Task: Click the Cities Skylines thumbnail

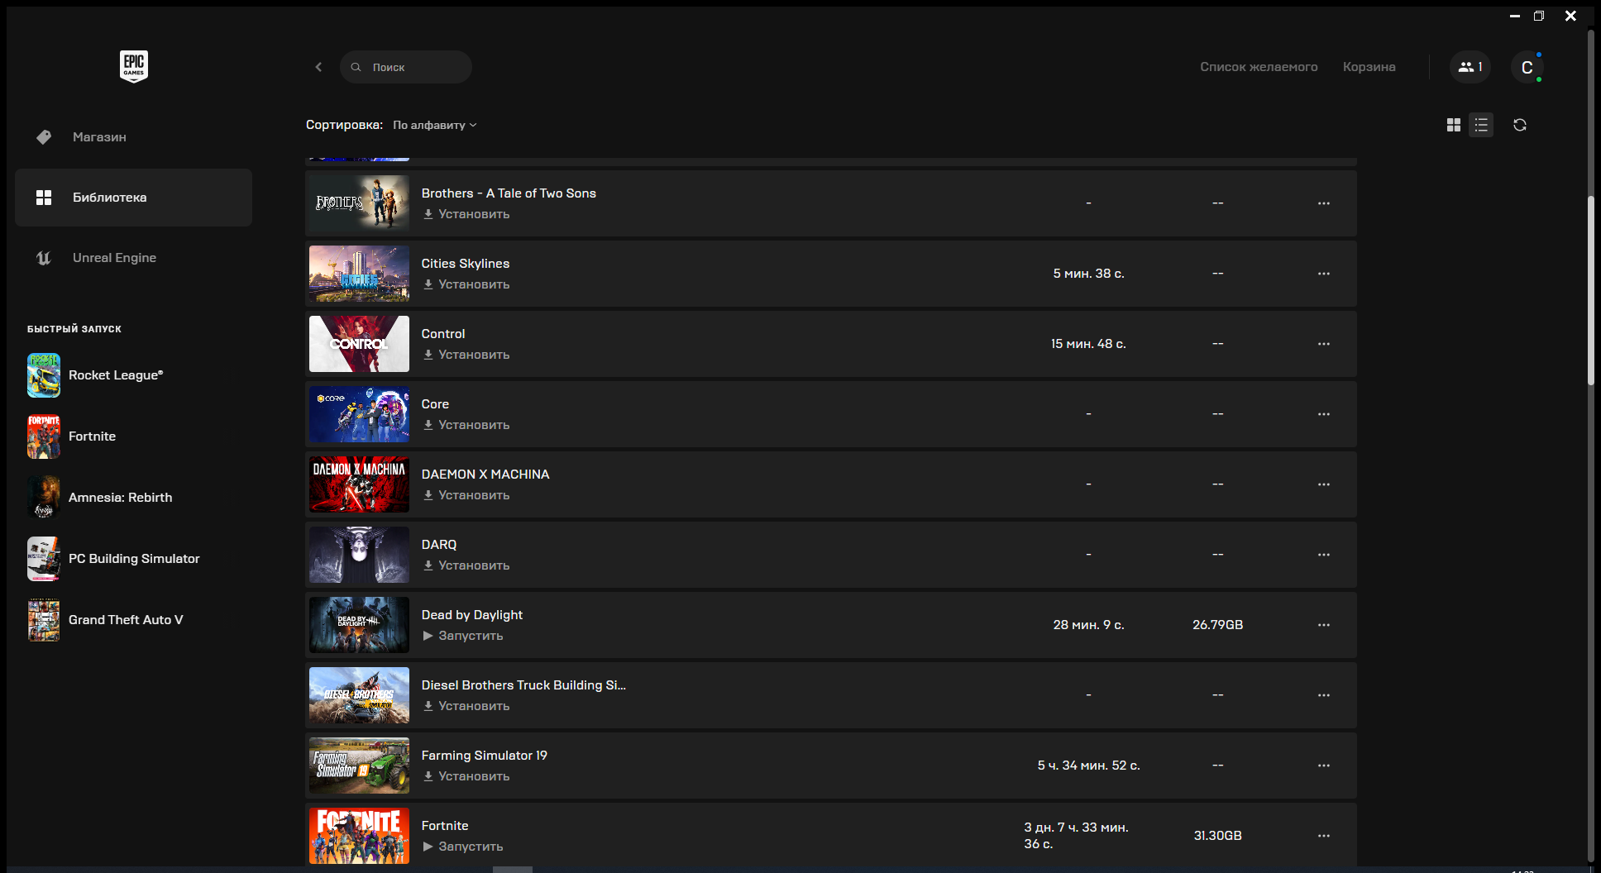Action: [359, 274]
